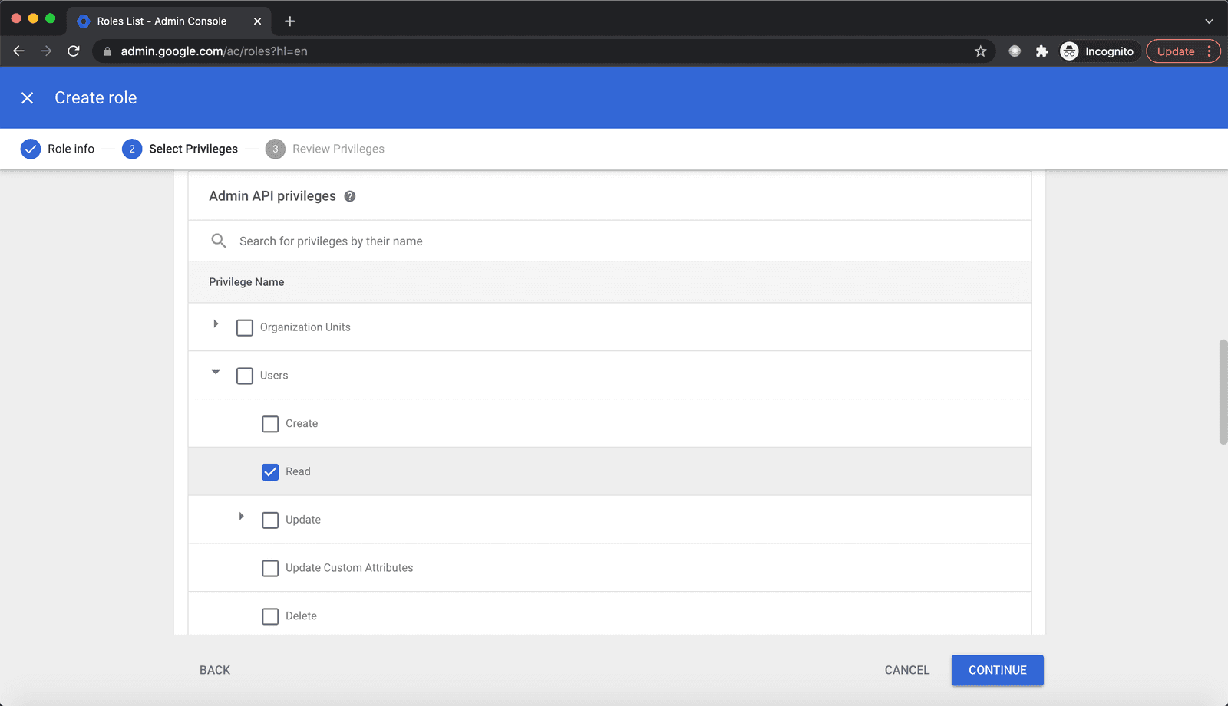The height and width of the screenshot is (706, 1228).
Task: Click the Admin API privileges help icon
Action: point(350,196)
